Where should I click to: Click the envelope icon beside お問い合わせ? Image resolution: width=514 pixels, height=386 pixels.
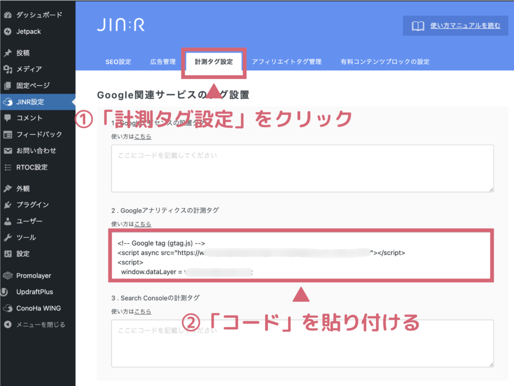[x=8, y=151]
